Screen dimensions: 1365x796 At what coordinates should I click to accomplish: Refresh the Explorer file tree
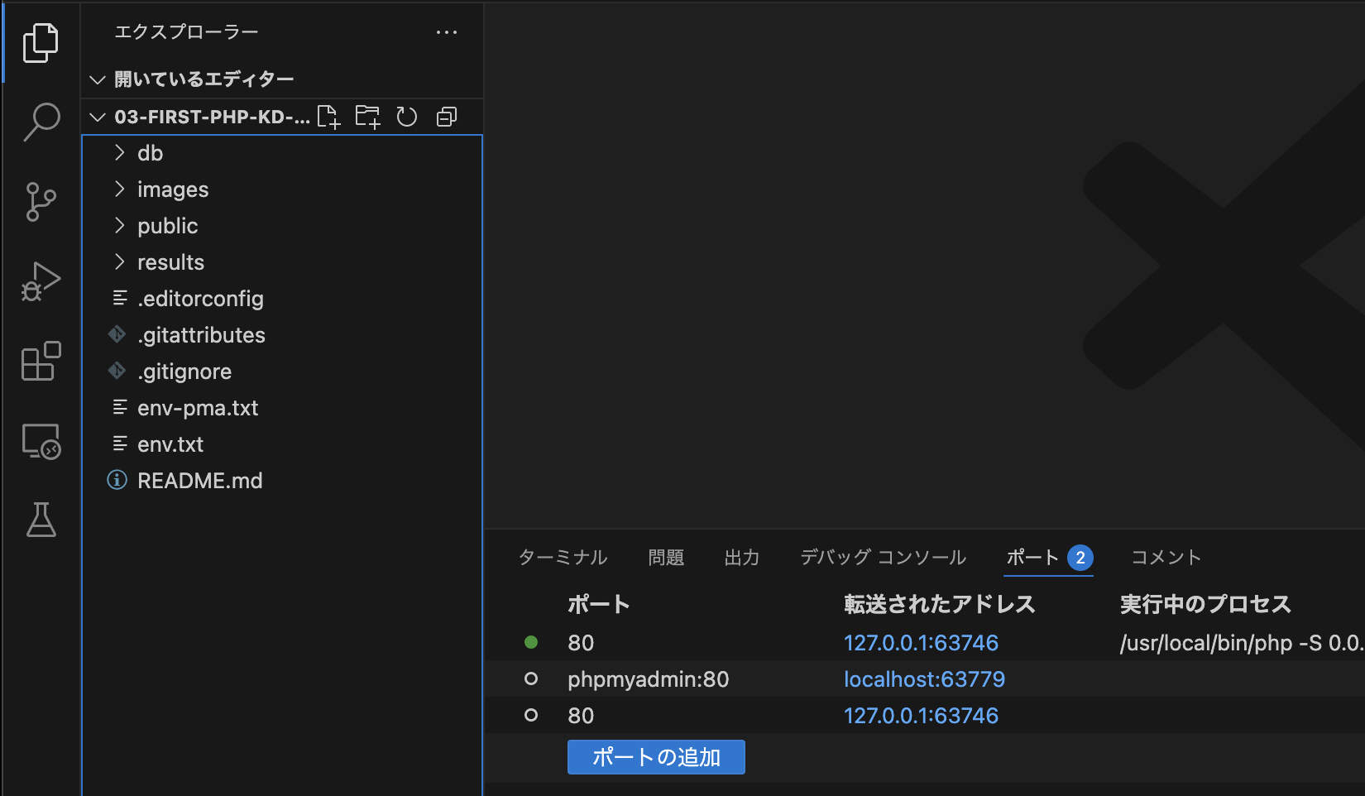click(406, 117)
